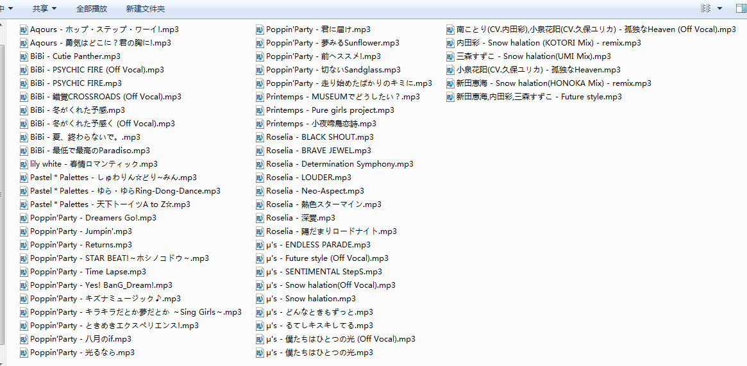This screenshot has width=747, height=366.
Task: Open the 共享 dropdown menu
Action: coord(44,8)
